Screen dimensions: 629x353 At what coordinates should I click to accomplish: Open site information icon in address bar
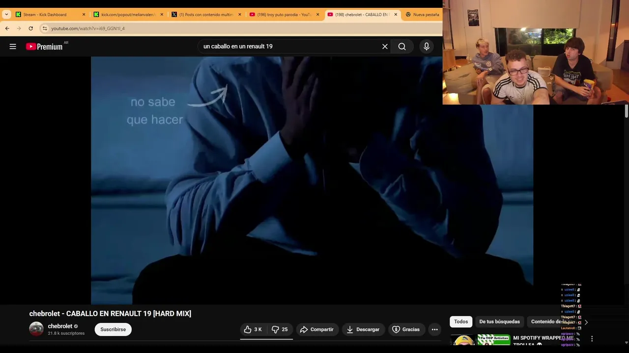[x=45, y=28]
